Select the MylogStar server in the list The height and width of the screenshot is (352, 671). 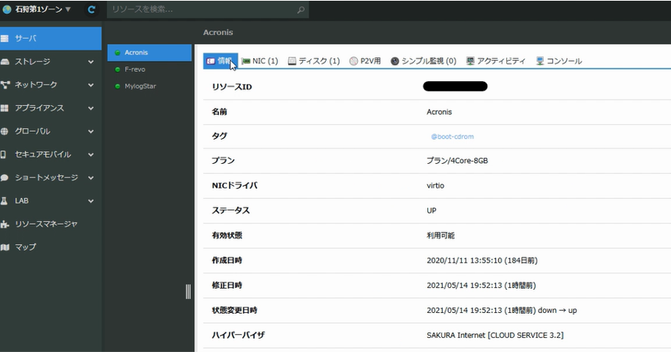click(149, 86)
